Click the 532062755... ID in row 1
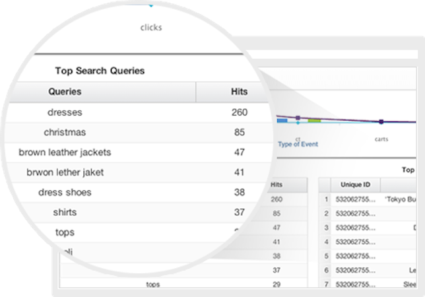 [356, 199]
